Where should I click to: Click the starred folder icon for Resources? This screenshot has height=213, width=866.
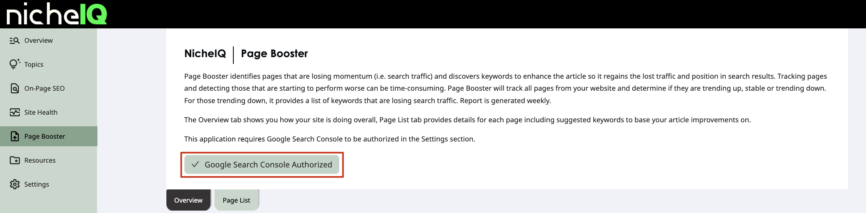click(x=15, y=160)
